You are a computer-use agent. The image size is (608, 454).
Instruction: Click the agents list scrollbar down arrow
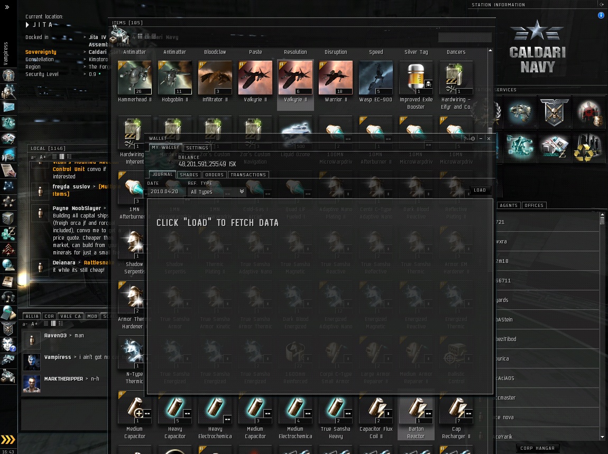pyautogui.click(x=602, y=437)
